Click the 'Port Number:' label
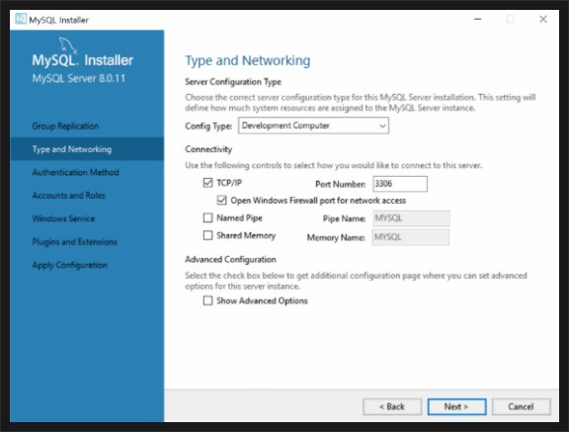Screen dimensions: 569x432 pyautogui.click(x=341, y=184)
